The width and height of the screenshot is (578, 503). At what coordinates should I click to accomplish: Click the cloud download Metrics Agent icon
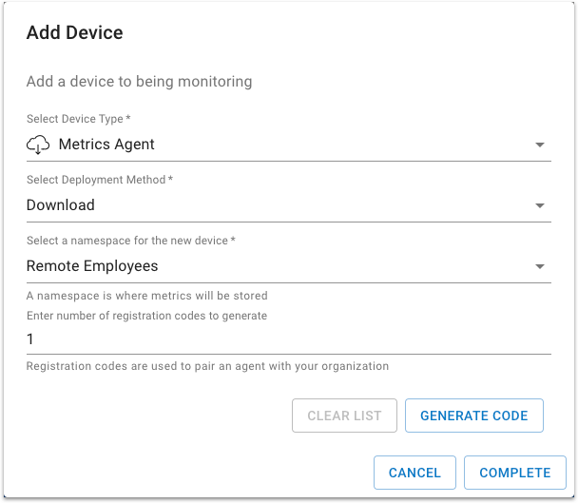38,145
